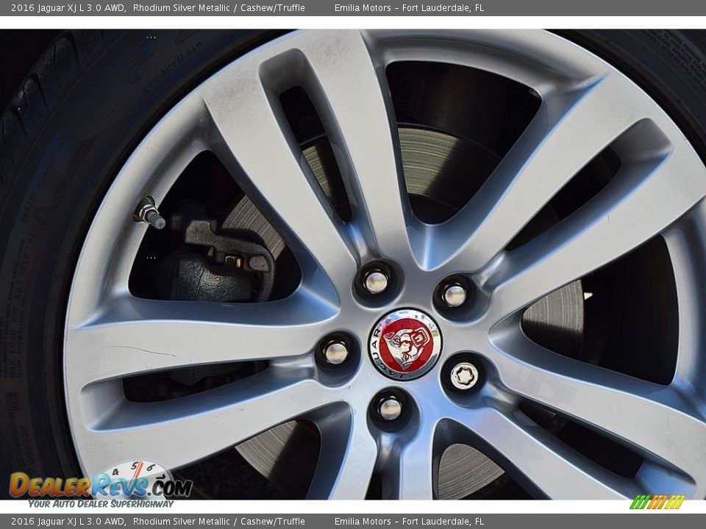Click bottom caption "2016 Jaguar XJ L 3.0 AWD"
The image size is (706, 529).
(x=68, y=522)
